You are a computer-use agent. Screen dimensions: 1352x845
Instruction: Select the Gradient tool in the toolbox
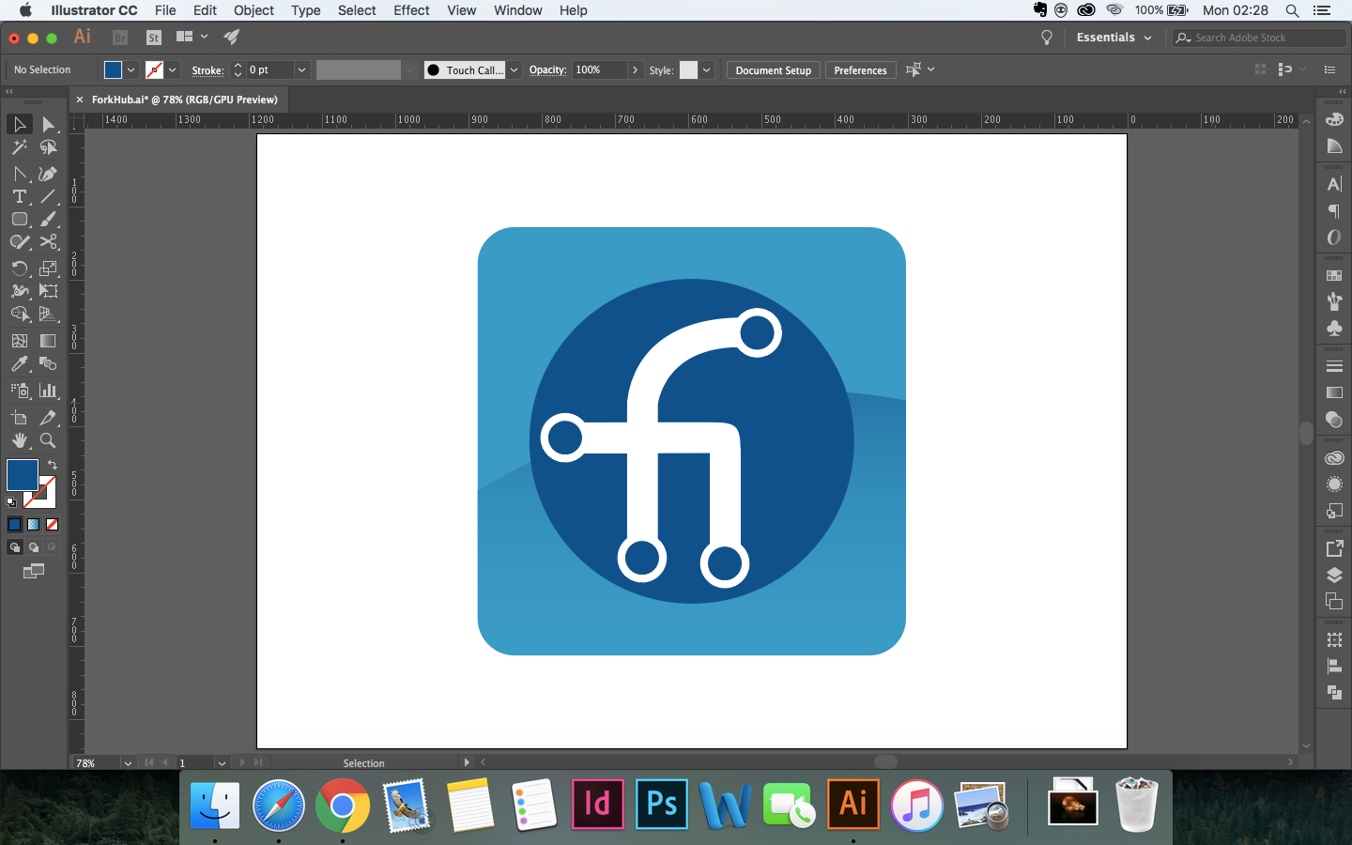pyautogui.click(x=48, y=341)
